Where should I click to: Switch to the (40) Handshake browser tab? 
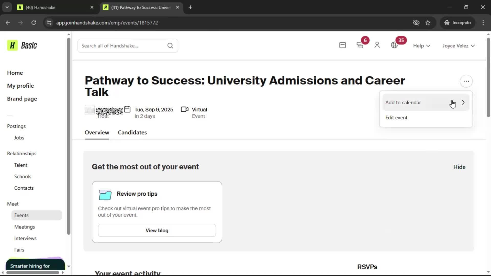coord(55,7)
